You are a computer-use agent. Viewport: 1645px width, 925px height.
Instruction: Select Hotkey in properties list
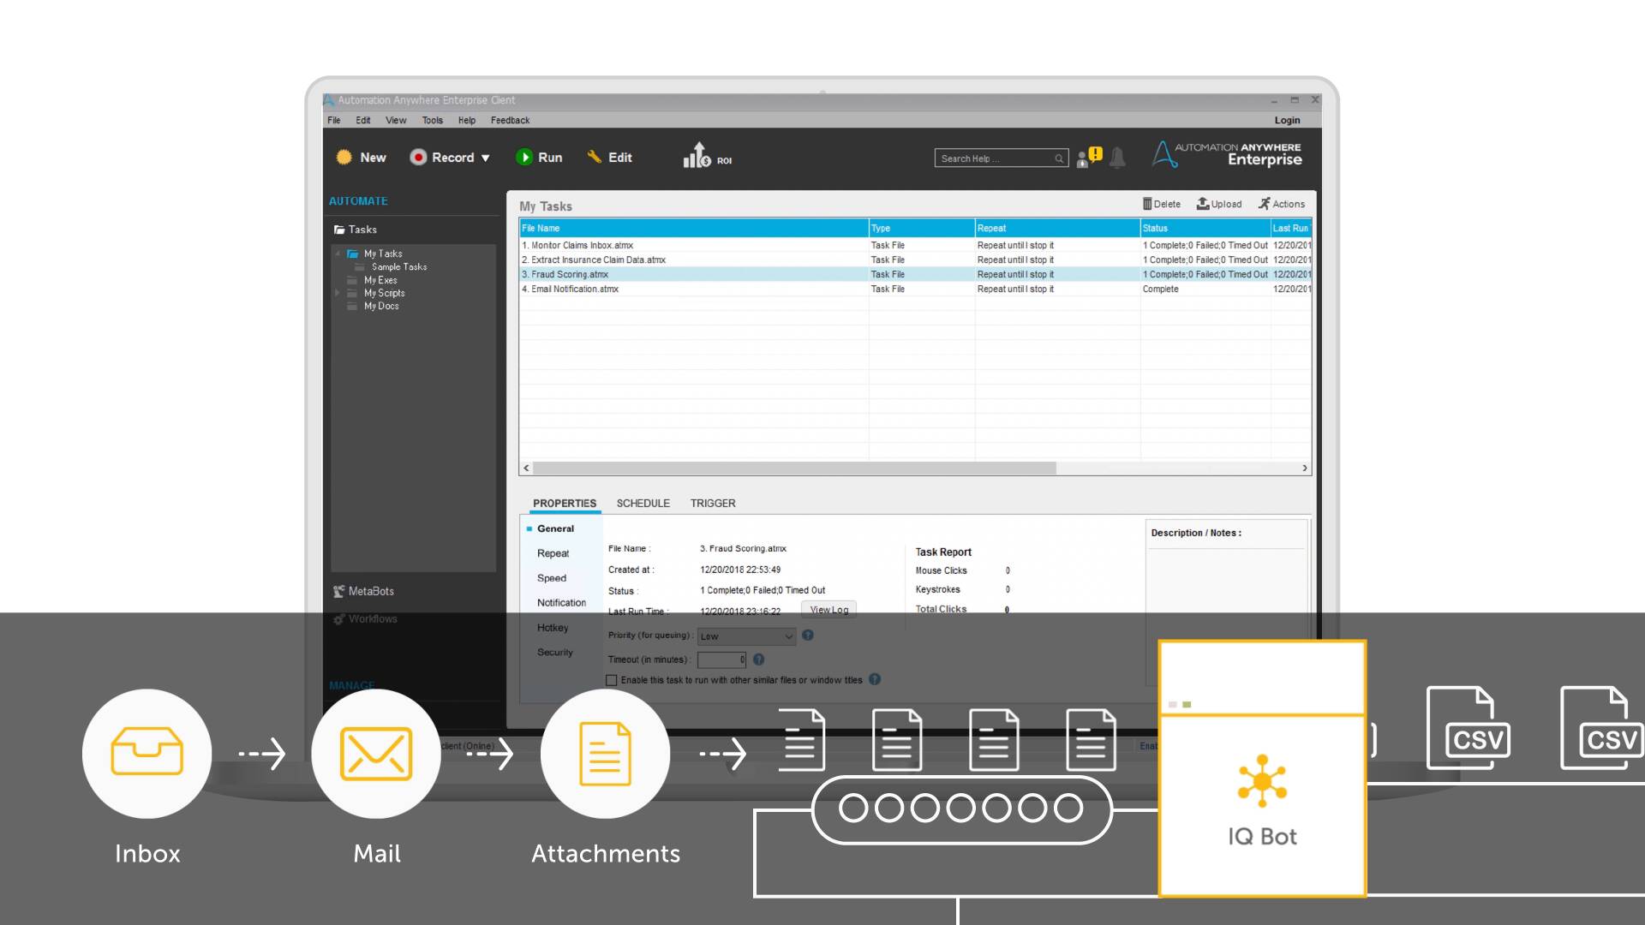tap(553, 628)
